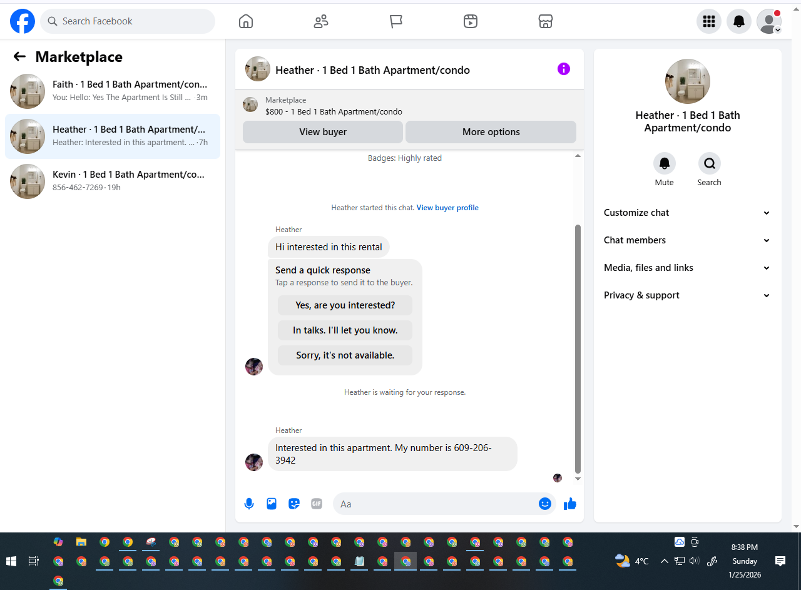Click the chat scrollbar down arrow
801x590 pixels.
click(x=578, y=479)
